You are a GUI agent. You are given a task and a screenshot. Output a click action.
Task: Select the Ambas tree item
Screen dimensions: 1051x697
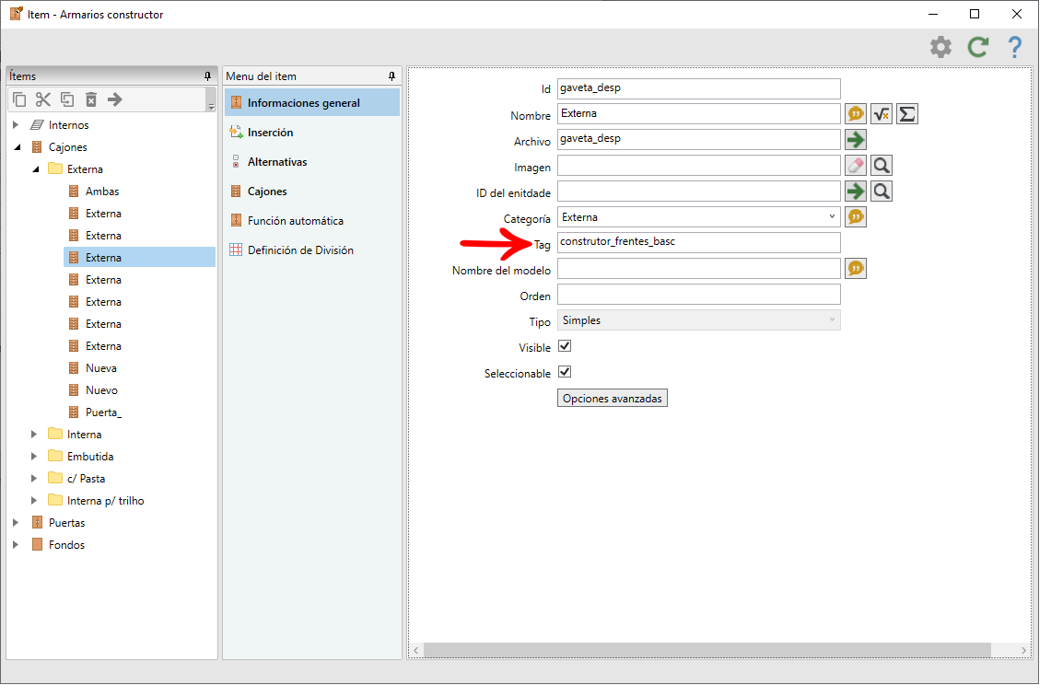102,191
